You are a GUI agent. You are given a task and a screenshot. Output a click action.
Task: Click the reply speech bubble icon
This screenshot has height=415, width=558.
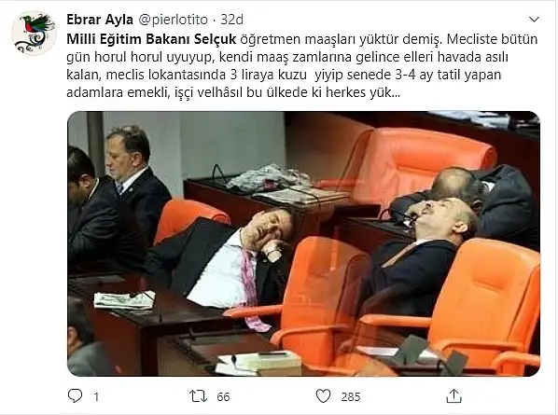[75, 395]
